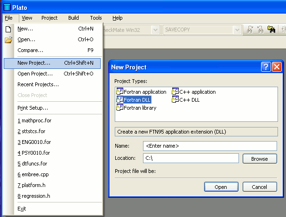
Task: Open the Build menu
Action: pyautogui.click(x=73, y=18)
